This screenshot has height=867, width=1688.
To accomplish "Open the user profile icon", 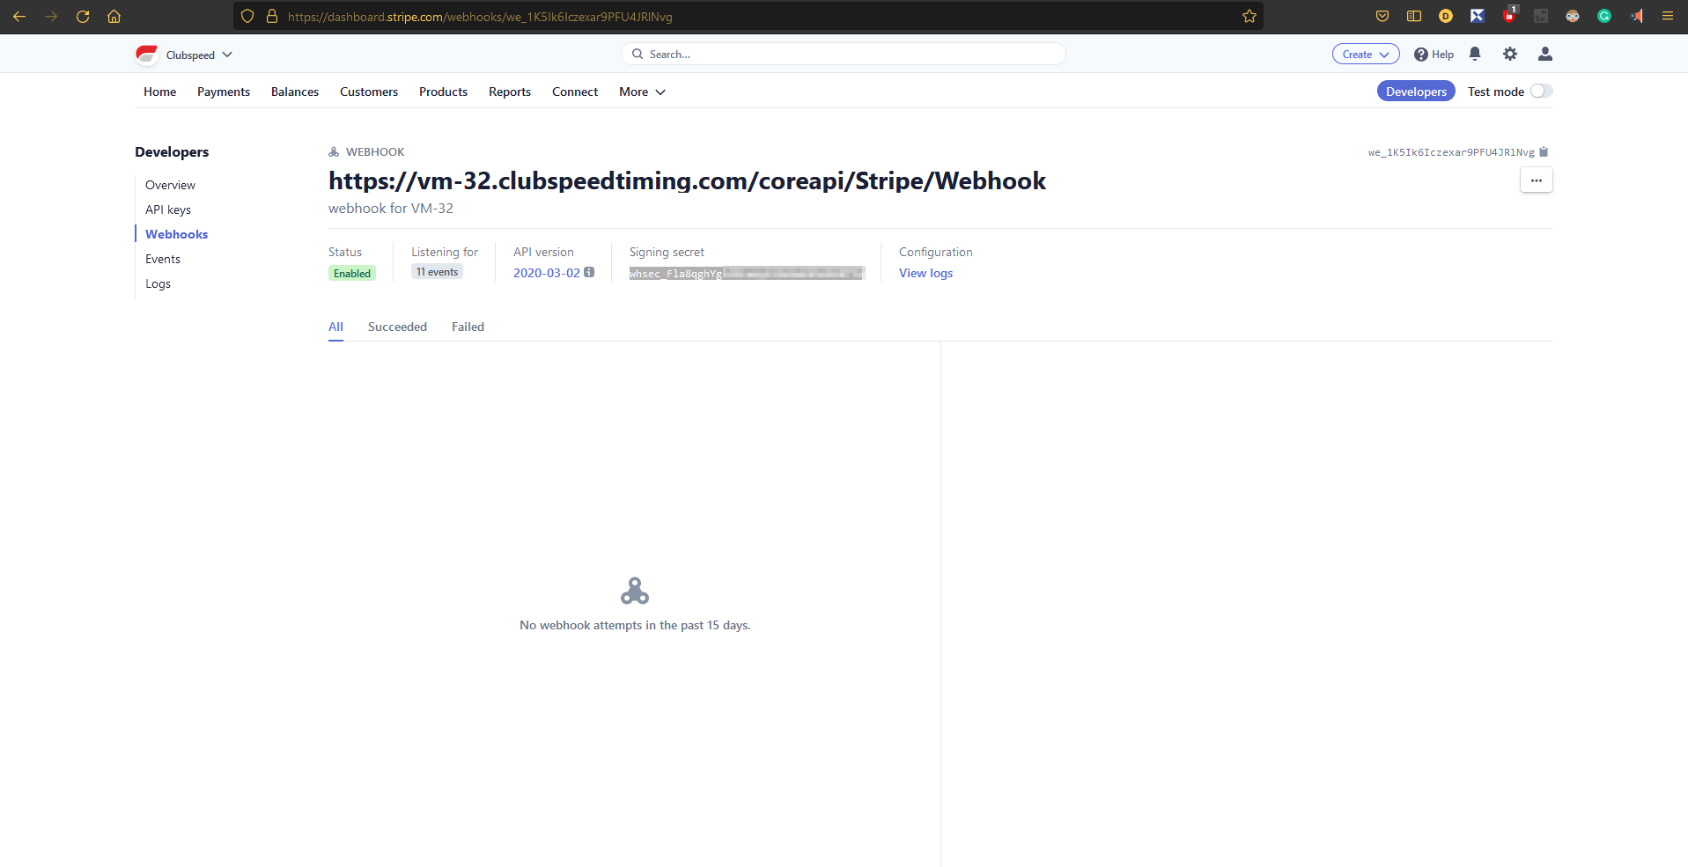I will pyautogui.click(x=1544, y=54).
